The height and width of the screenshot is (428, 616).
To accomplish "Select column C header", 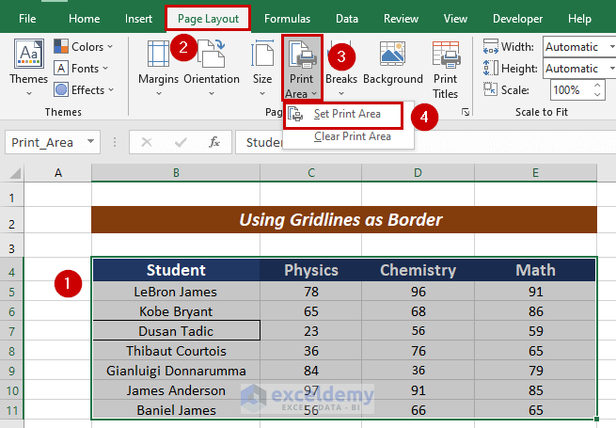I will point(310,173).
